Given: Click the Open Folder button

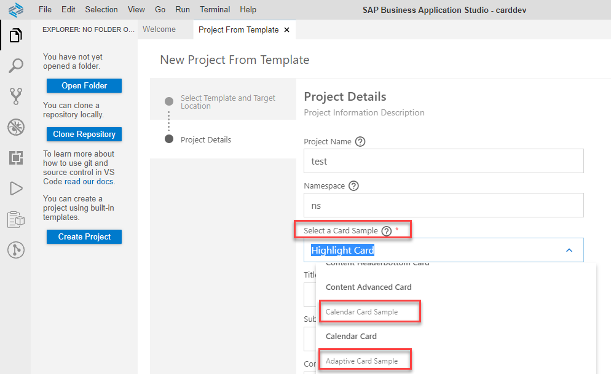Looking at the screenshot, I should point(84,85).
